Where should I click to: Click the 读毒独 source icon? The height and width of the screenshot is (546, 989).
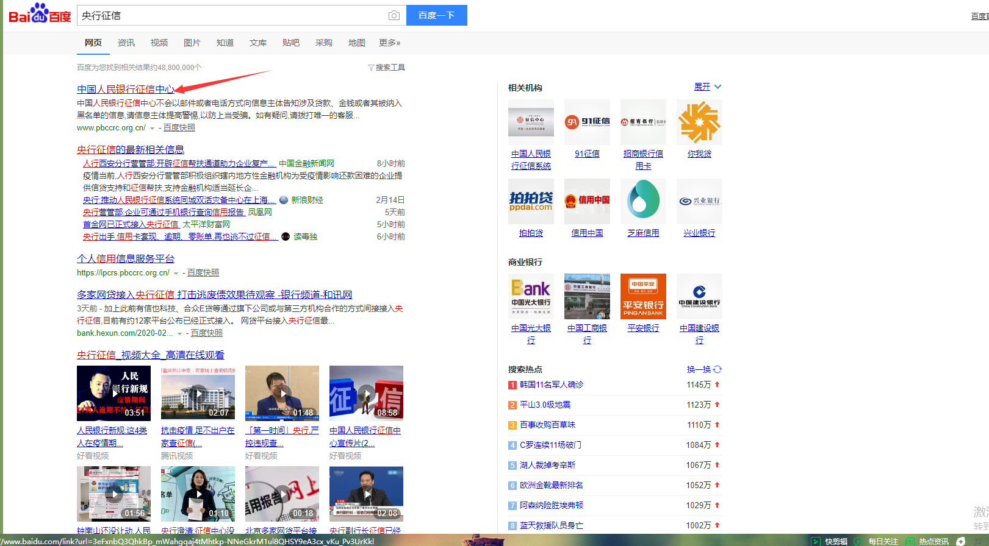coord(286,236)
